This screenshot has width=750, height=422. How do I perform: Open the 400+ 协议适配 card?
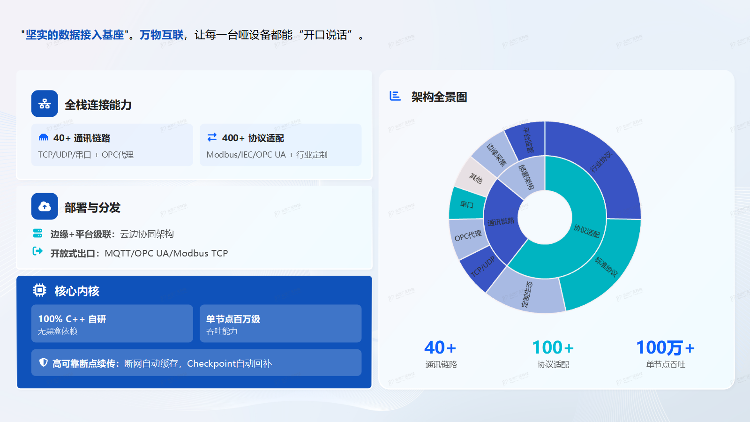[x=280, y=145]
